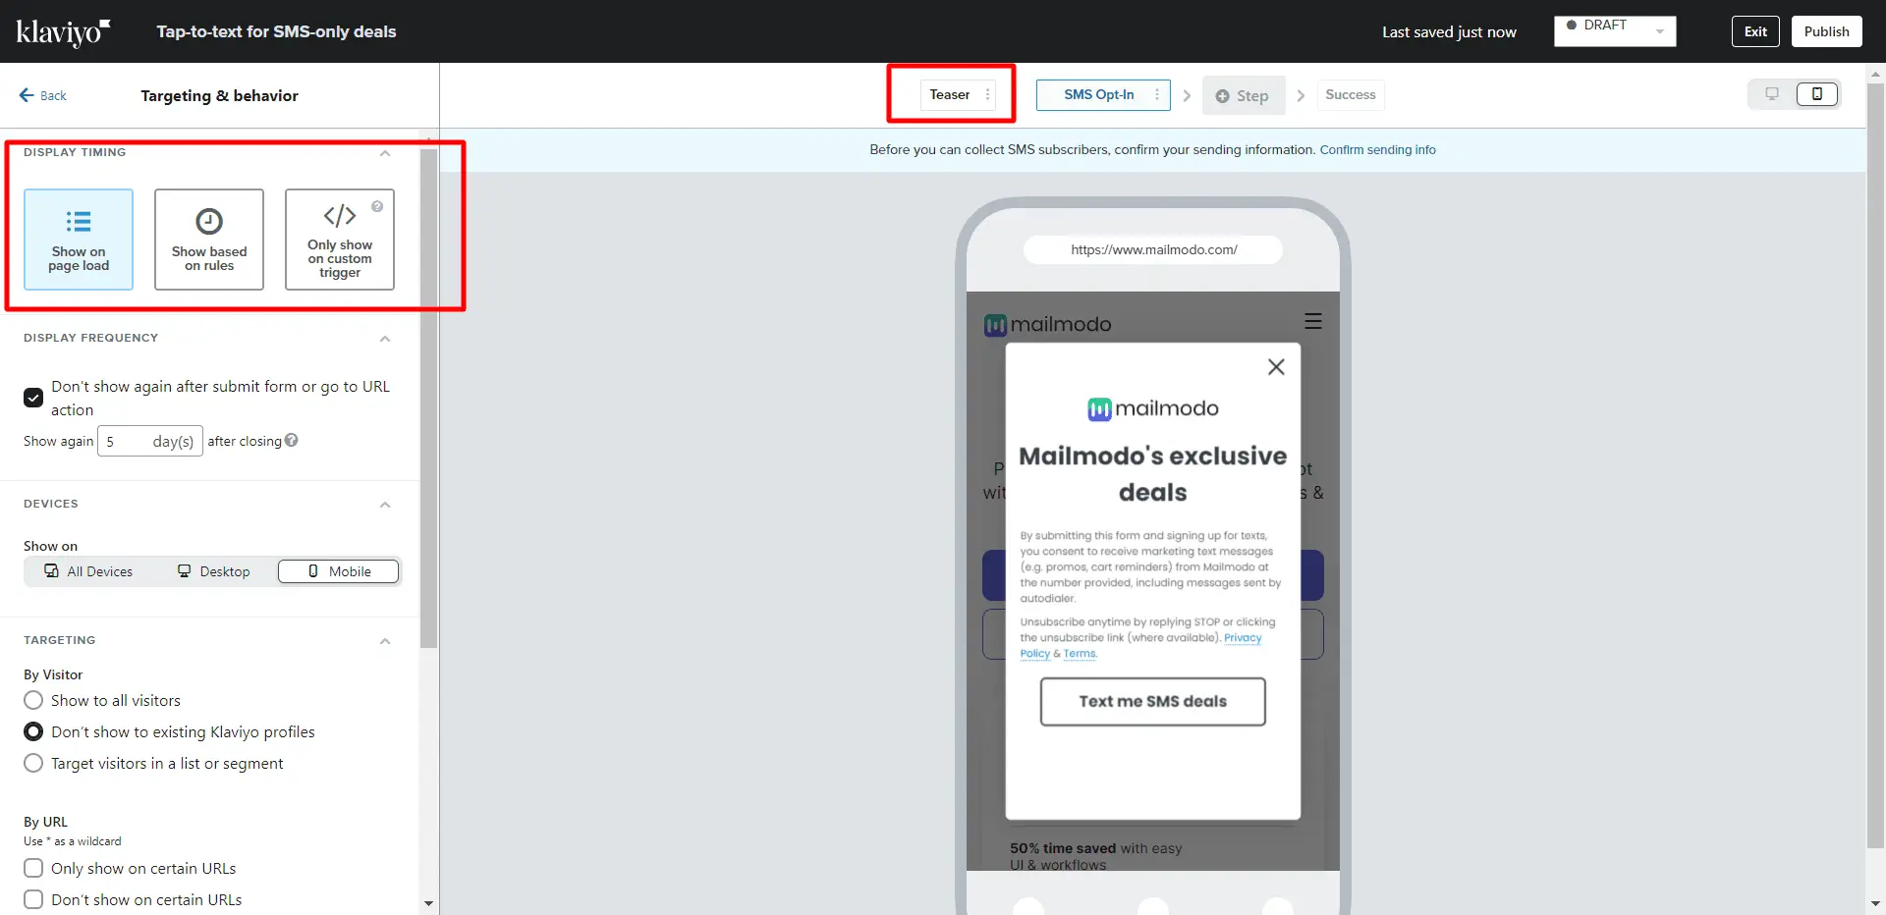Select Target visitors in a list or segment
1886x915 pixels.
33,763
